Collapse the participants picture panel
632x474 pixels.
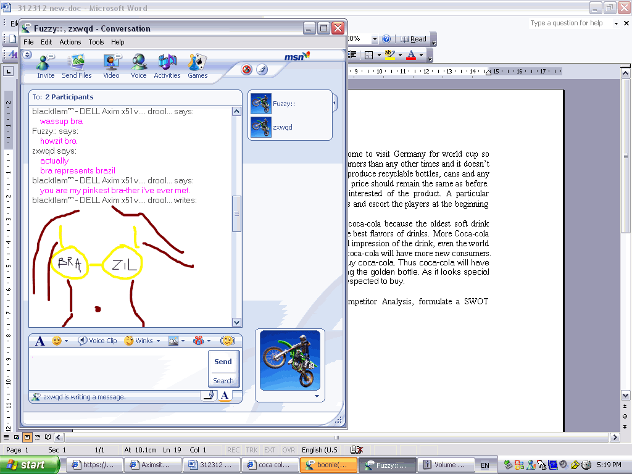335,103
